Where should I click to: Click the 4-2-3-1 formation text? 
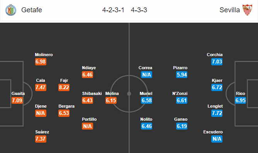[113, 10]
